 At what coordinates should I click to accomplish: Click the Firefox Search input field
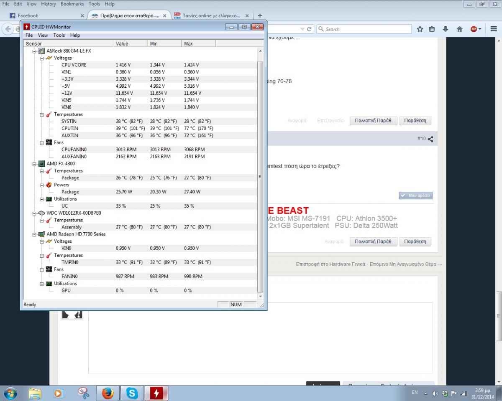[x=364, y=29]
